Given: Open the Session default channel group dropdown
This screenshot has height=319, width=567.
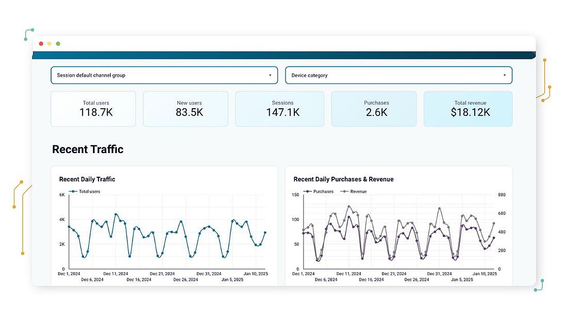Looking at the screenshot, I should [x=164, y=75].
